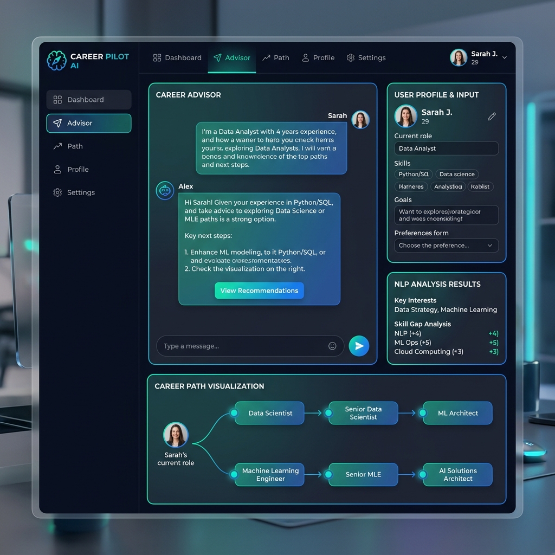The height and width of the screenshot is (555, 555).
Task: Select the Path arrow icon in the sidebar
Action: (x=58, y=146)
